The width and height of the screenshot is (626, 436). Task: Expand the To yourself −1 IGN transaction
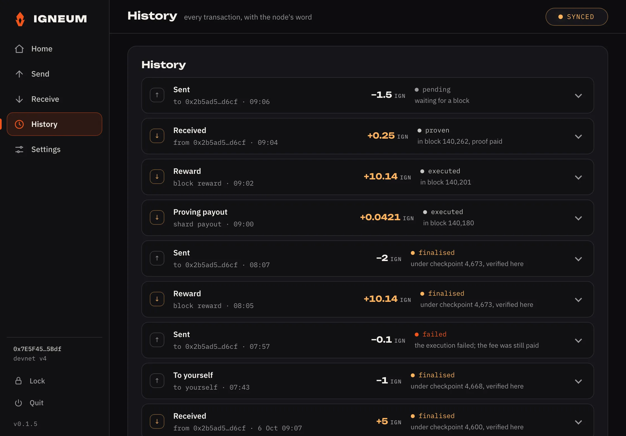tap(578, 381)
